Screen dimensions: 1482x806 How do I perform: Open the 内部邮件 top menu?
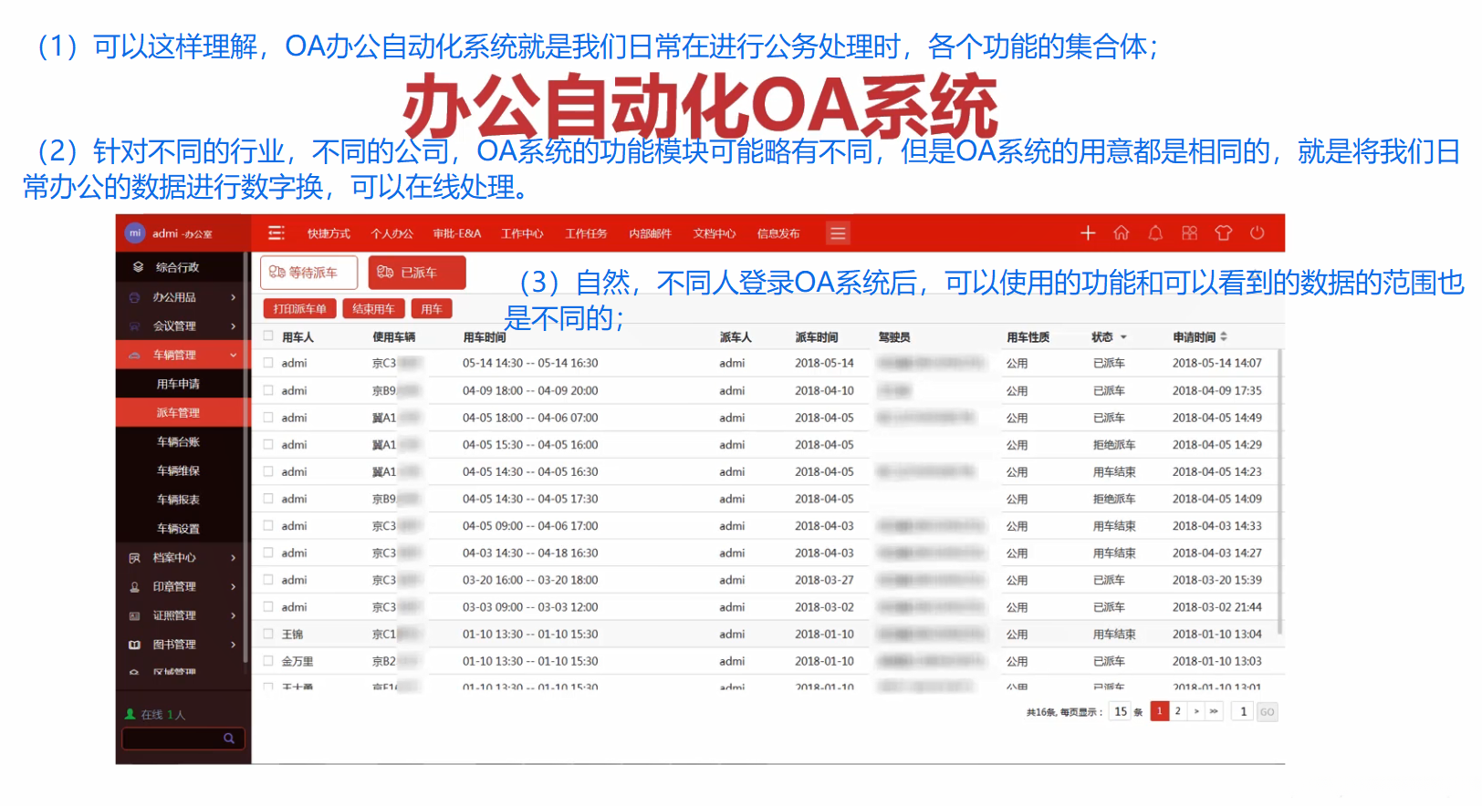651,234
